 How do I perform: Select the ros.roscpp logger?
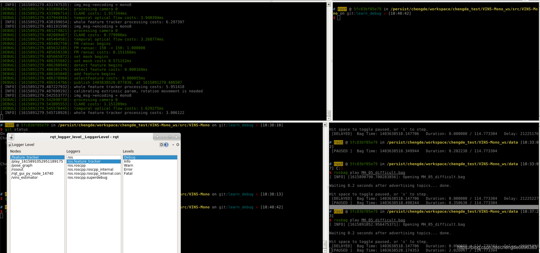click(x=94, y=166)
